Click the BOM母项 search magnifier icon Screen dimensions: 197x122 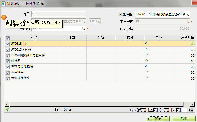[x=187, y=14]
